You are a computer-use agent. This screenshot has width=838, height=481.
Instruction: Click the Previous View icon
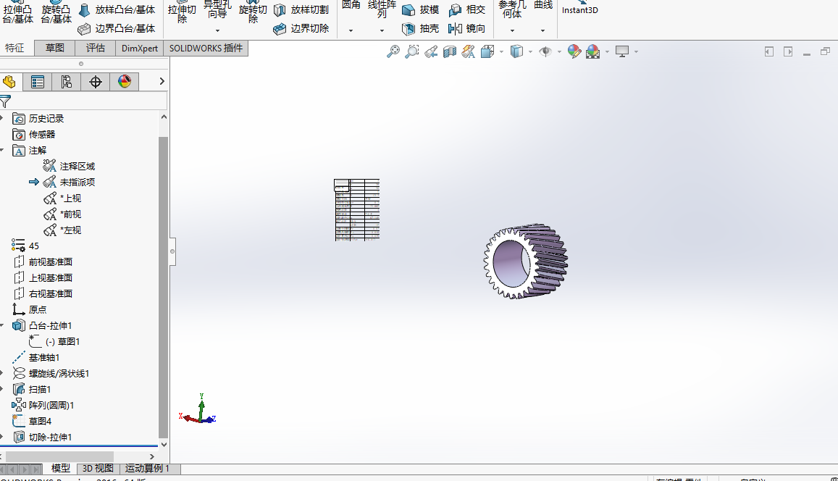(431, 51)
